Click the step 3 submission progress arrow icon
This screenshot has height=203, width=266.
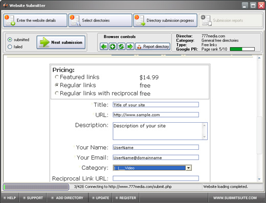(140, 20)
